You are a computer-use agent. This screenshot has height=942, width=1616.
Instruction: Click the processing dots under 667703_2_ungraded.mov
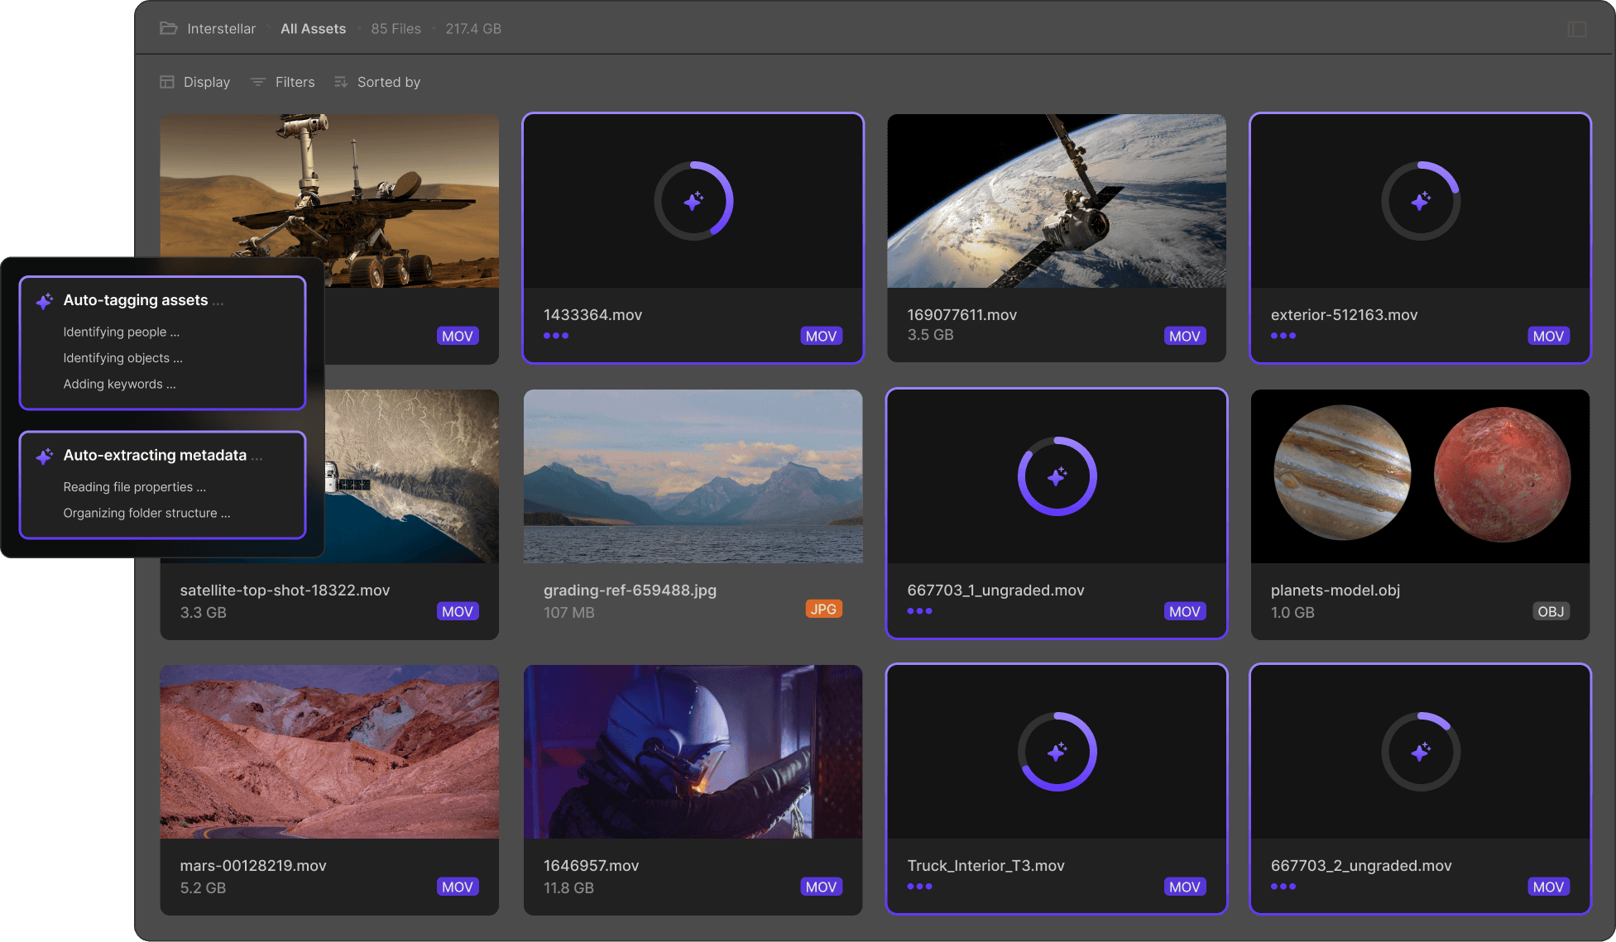[1283, 887]
